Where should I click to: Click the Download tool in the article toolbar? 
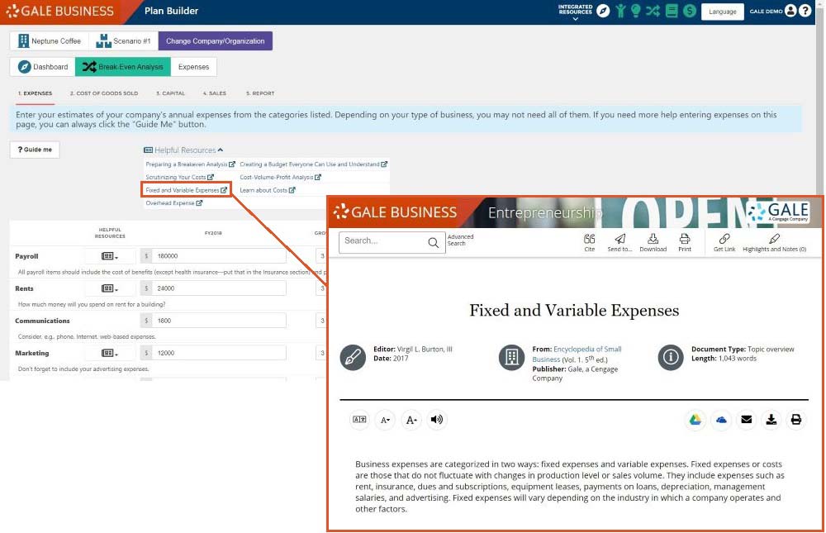point(653,243)
